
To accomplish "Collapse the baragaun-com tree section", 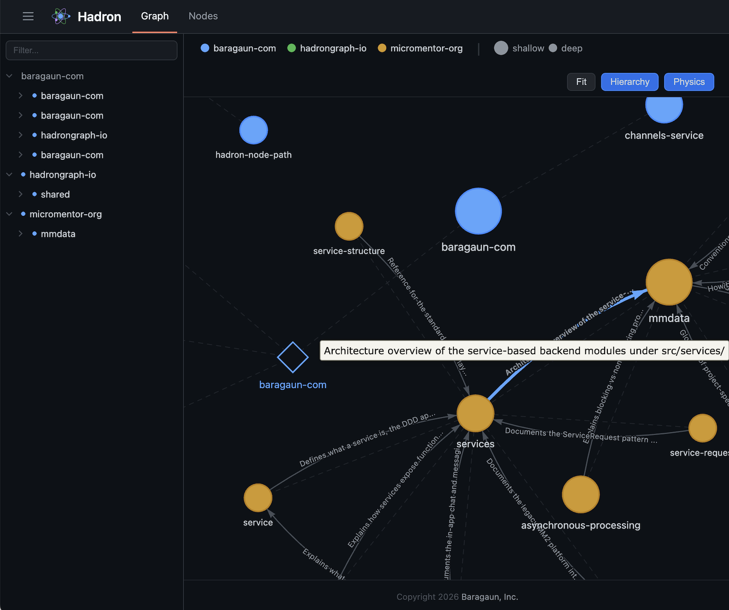I will [10, 76].
